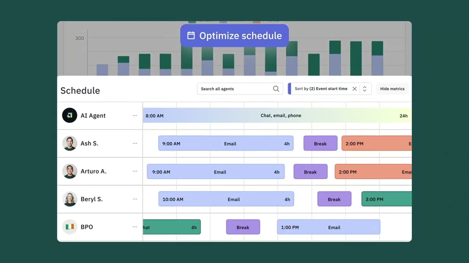Clear the Event start time sort
Image resolution: width=469 pixels, height=263 pixels.
tap(354, 89)
